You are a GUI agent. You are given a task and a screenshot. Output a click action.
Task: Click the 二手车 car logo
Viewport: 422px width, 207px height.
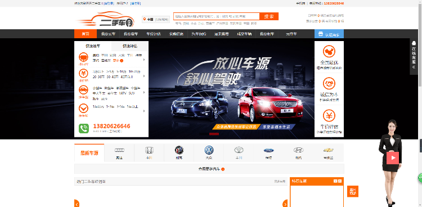coord(105,19)
